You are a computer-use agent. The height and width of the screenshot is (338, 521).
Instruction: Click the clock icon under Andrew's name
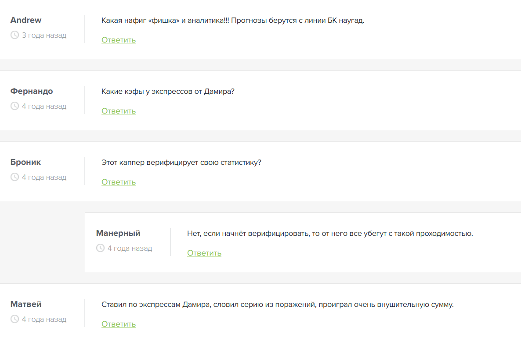(14, 35)
